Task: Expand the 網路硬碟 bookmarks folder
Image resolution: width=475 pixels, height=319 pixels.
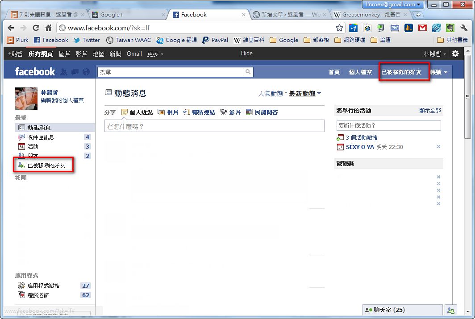Action: [x=350, y=40]
